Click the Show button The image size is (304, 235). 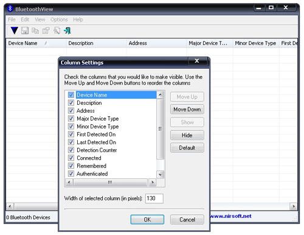(187, 122)
